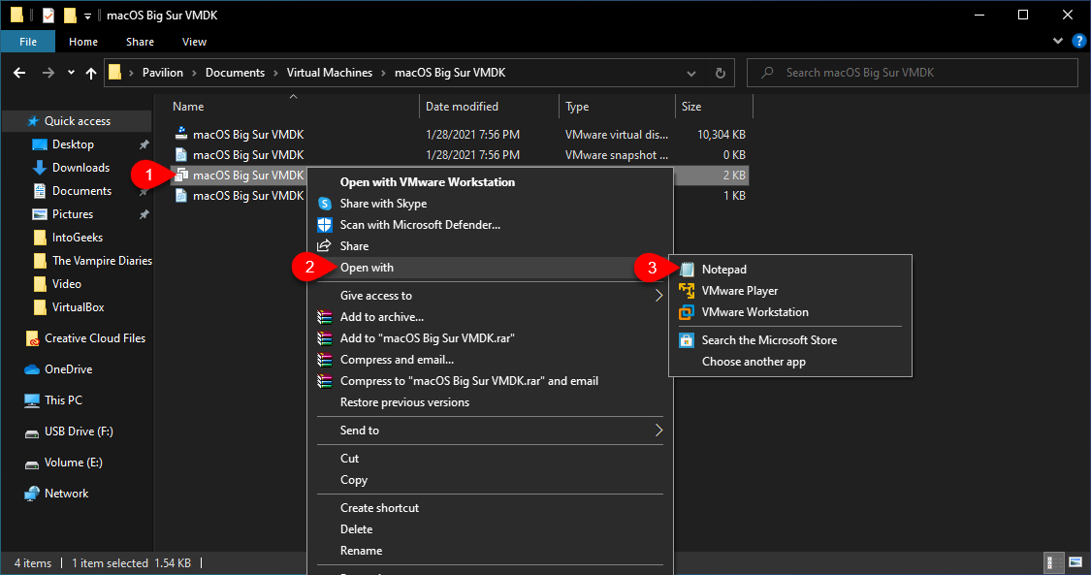Click Documents in the breadcrumb path
Viewport: 1091px width, 575px height.
coord(236,73)
